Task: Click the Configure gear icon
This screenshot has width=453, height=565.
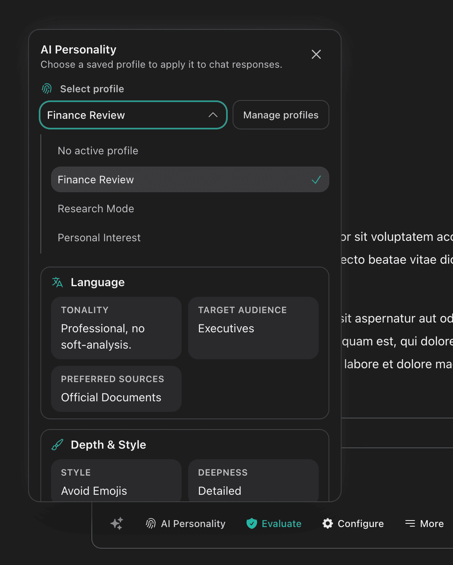Action: 328,523
